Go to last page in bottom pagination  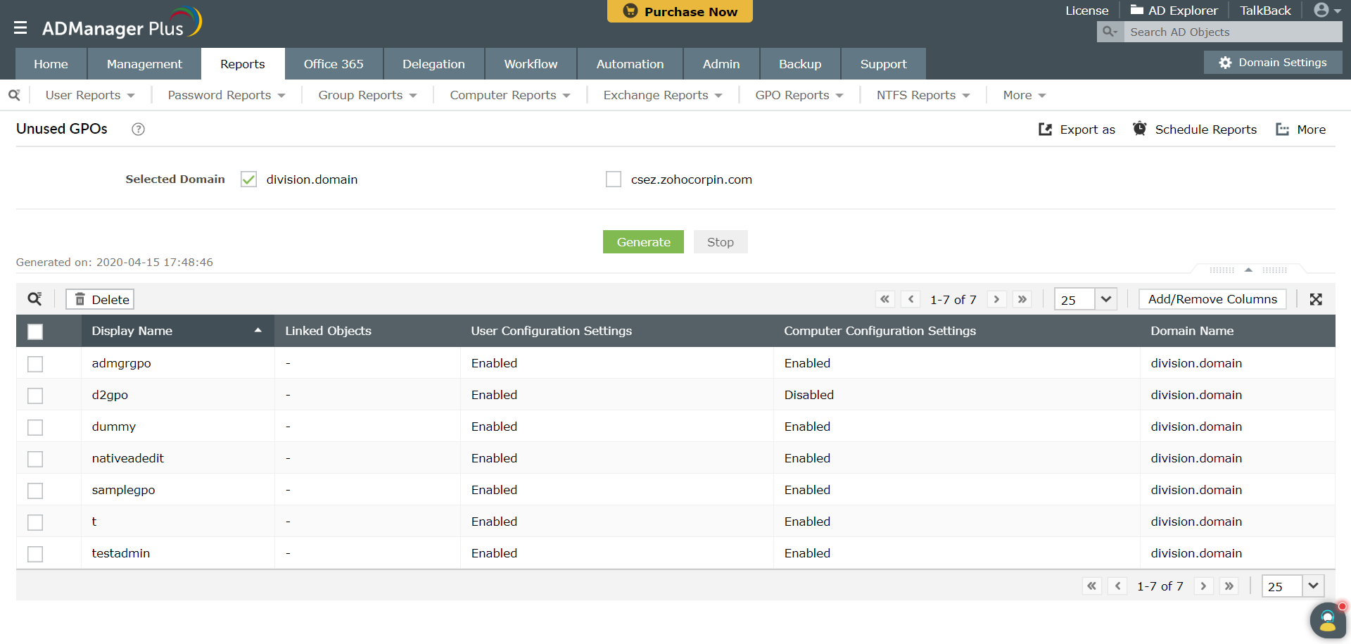tap(1229, 586)
